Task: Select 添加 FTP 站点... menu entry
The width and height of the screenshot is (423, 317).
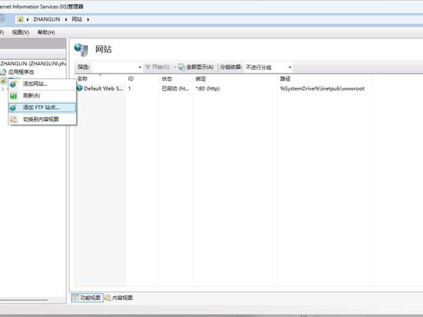Action: (x=42, y=108)
